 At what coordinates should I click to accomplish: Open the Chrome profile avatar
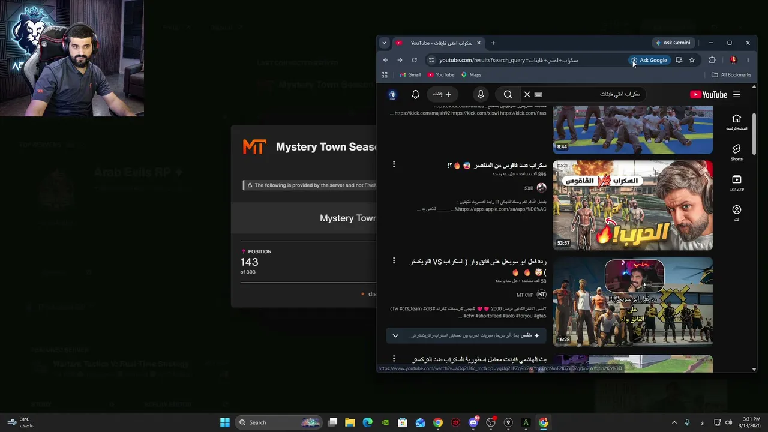tap(733, 60)
